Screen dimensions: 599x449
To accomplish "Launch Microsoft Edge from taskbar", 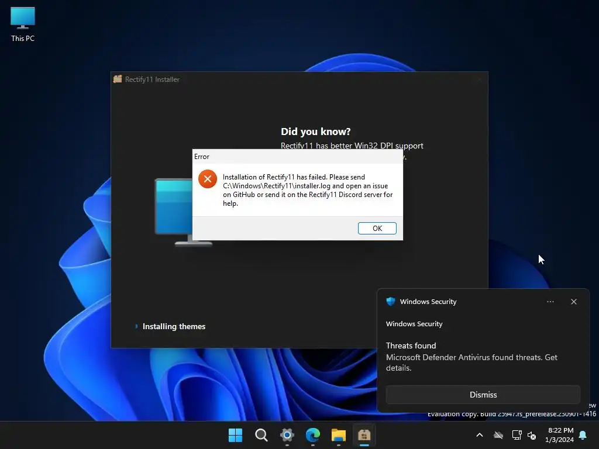I will tap(313, 435).
